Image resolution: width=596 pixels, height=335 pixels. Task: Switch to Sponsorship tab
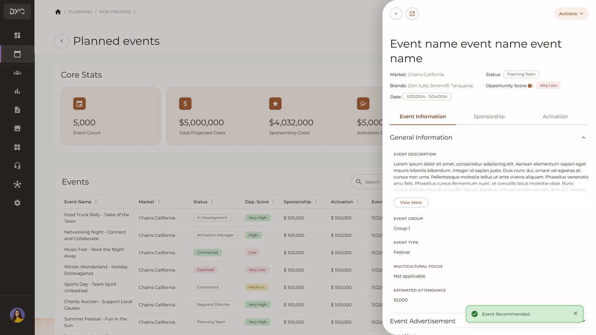click(x=489, y=117)
